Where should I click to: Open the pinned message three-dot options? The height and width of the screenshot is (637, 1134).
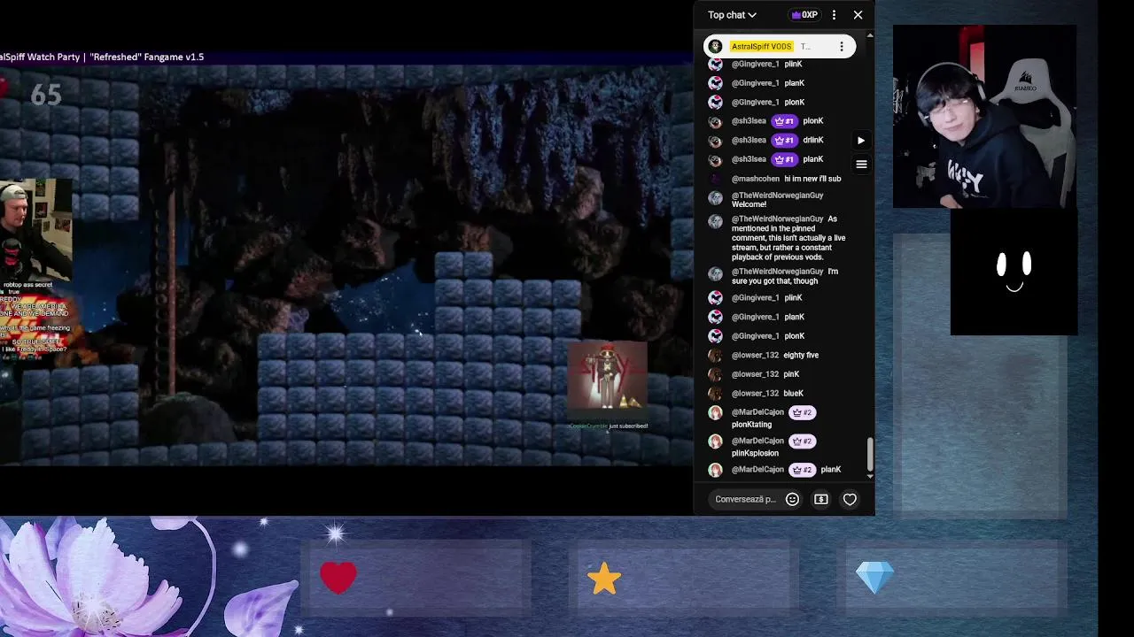pos(842,46)
